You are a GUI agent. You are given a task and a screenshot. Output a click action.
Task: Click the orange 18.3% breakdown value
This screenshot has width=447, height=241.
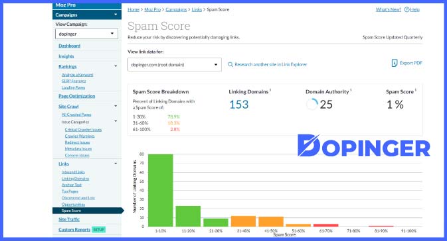click(173, 123)
